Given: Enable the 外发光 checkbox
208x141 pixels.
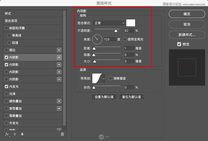Looking at the screenshot, I should point(6,123).
